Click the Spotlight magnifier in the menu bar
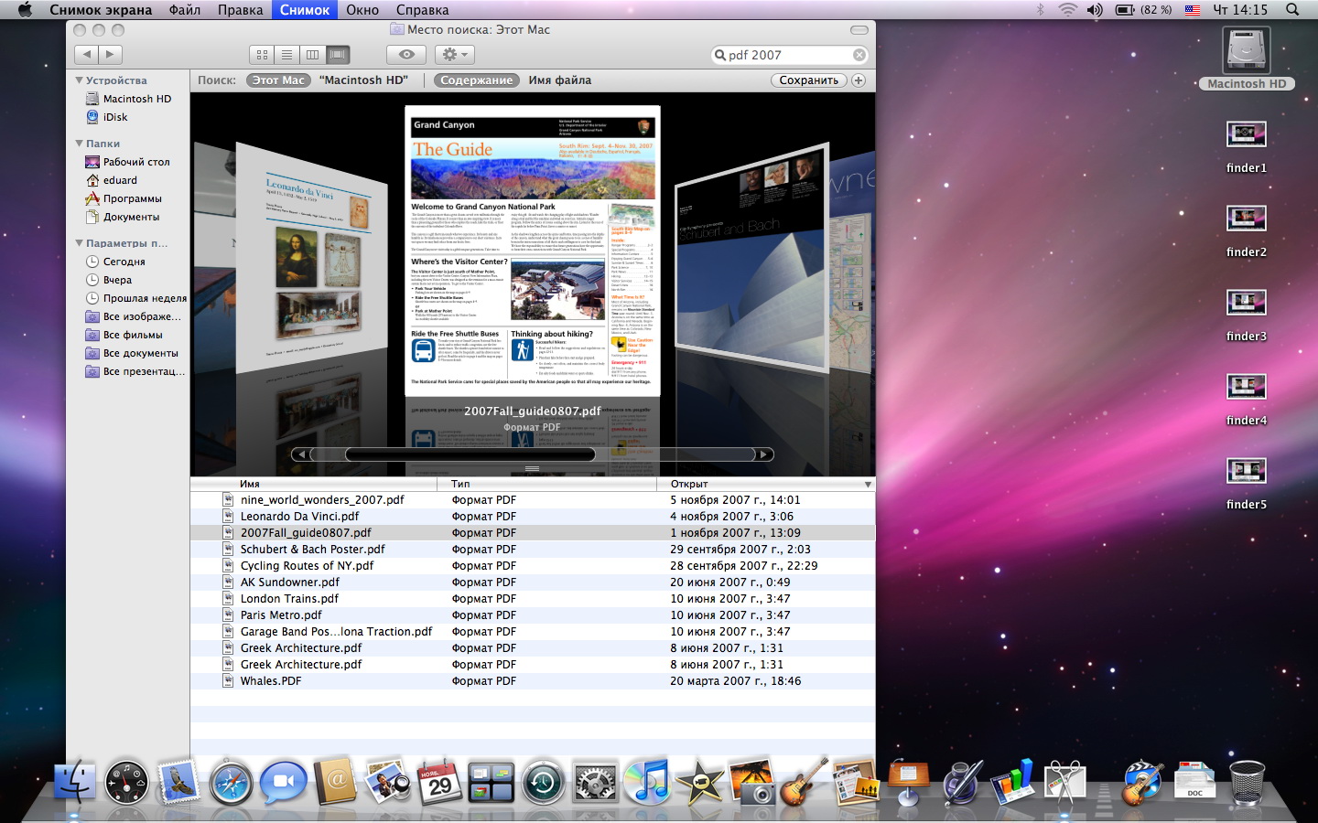Screen dimensions: 1318x823 tap(1292, 10)
